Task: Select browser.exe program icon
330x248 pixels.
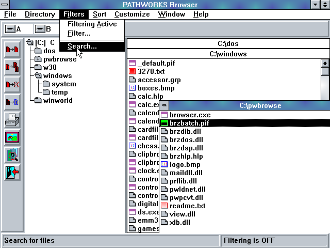Action: 164,115
